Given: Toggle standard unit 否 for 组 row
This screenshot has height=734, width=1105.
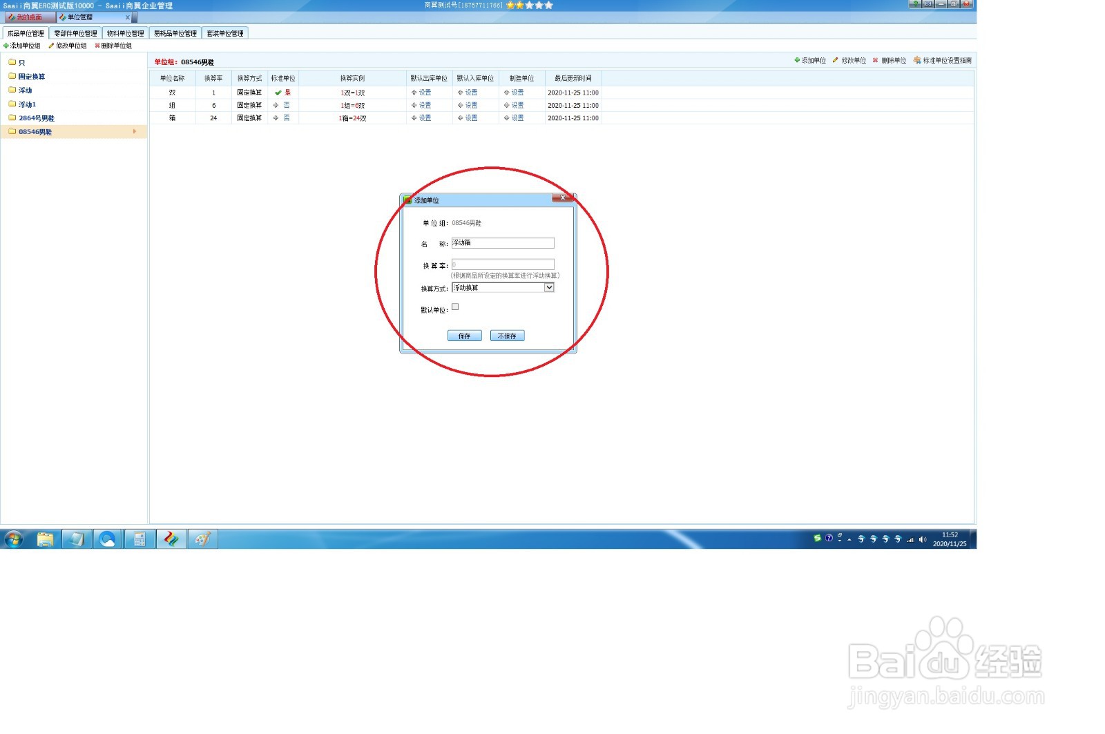Looking at the screenshot, I should 282,106.
